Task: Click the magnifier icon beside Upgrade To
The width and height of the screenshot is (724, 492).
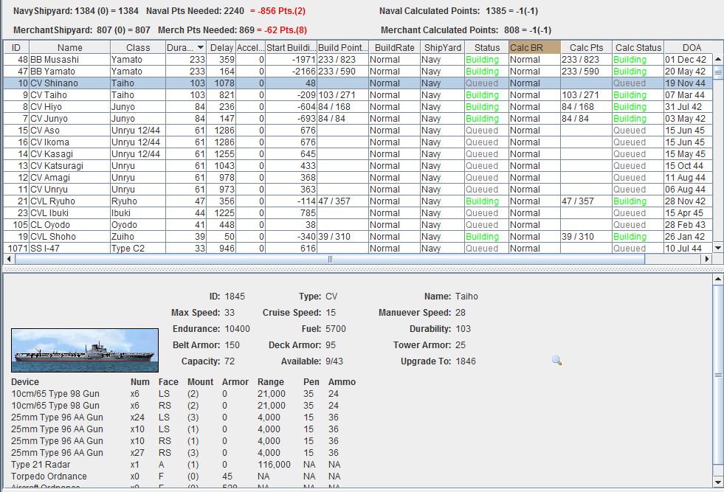Action: [557, 361]
